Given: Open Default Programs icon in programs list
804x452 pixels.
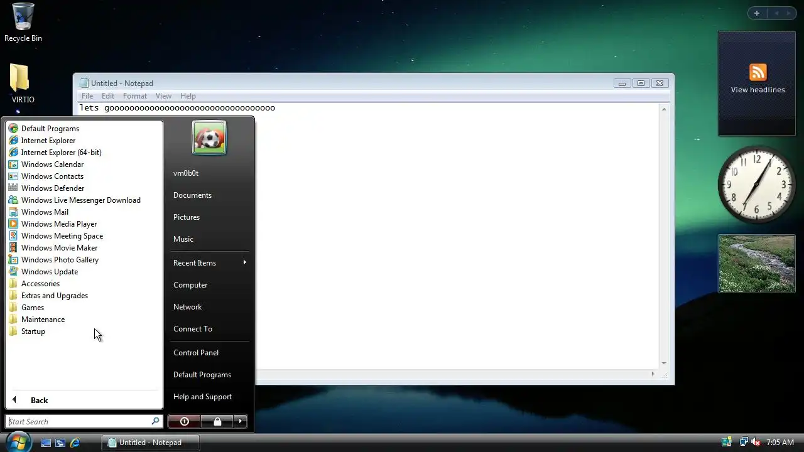Looking at the screenshot, I should [13, 129].
